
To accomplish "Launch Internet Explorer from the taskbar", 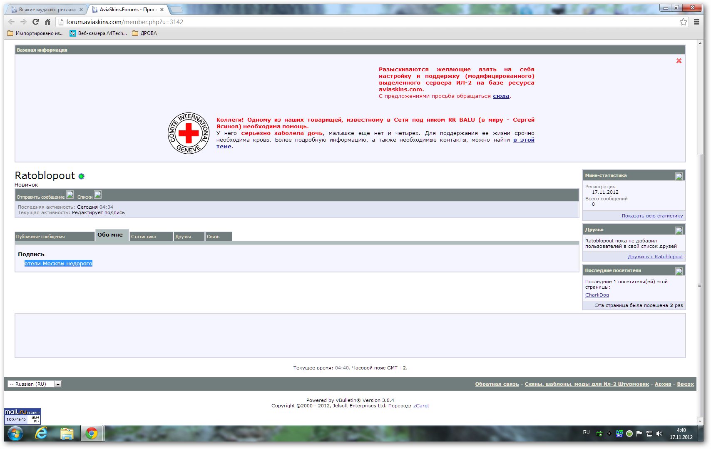I will [41, 434].
